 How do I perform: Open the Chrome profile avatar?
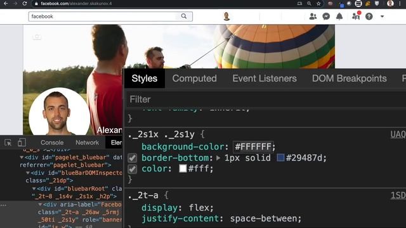click(x=390, y=3)
